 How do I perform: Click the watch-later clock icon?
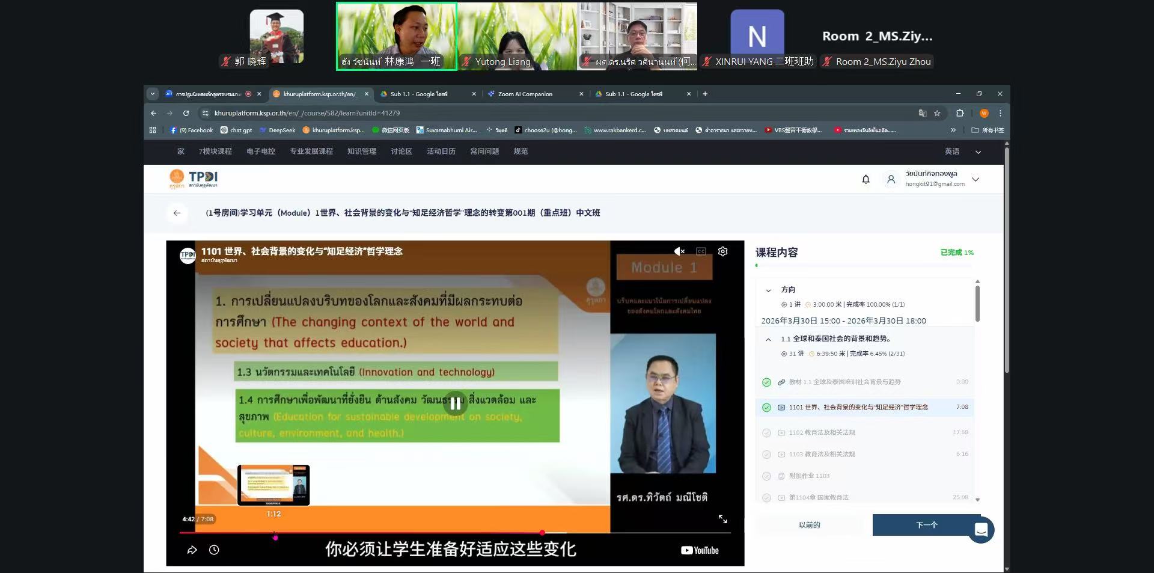[214, 550]
